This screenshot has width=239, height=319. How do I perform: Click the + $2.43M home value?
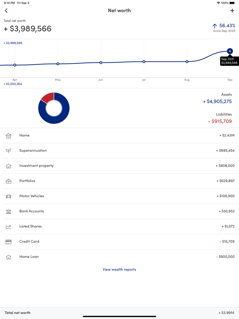pos(227,135)
